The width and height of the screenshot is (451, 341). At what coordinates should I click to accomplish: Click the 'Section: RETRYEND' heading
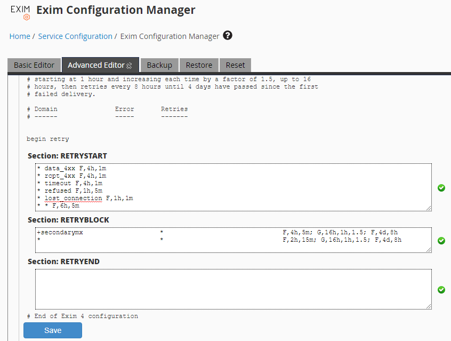coord(63,261)
